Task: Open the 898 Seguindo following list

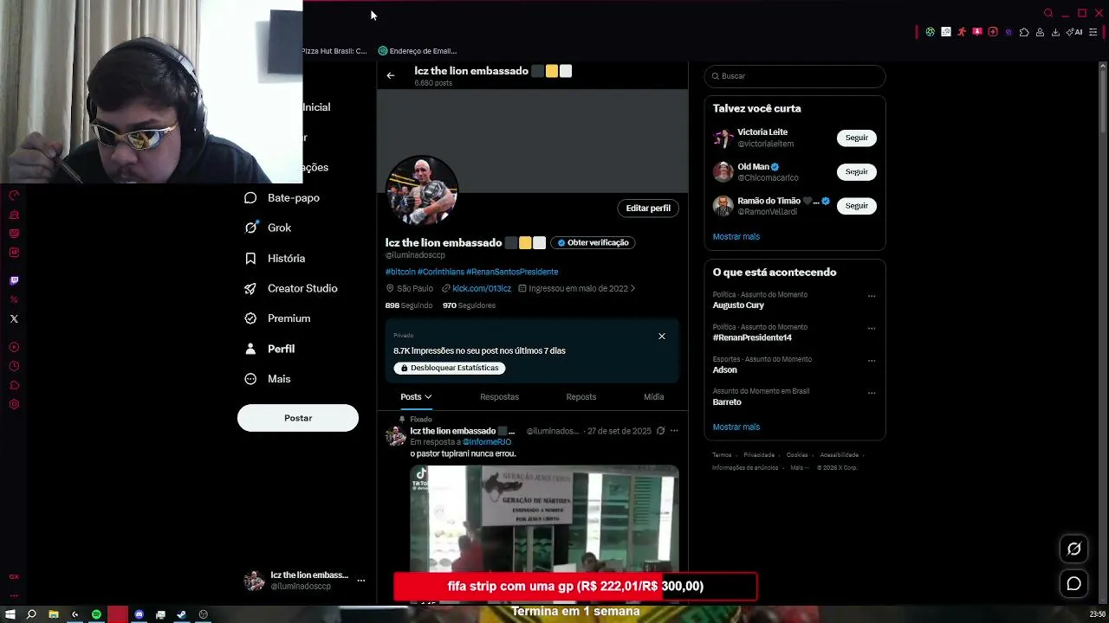Action: click(409, 305)
